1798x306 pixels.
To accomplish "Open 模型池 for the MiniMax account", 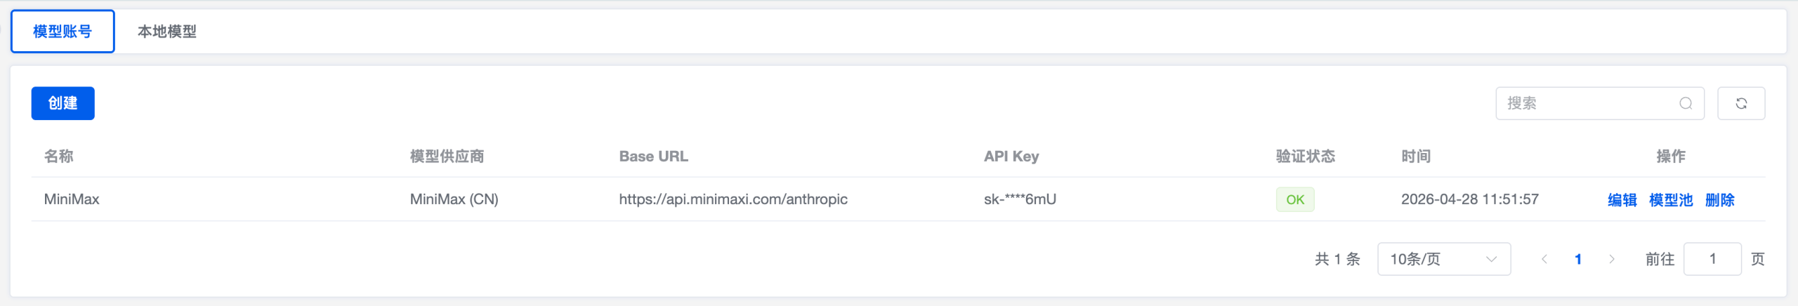I will tap(1670, 200).
